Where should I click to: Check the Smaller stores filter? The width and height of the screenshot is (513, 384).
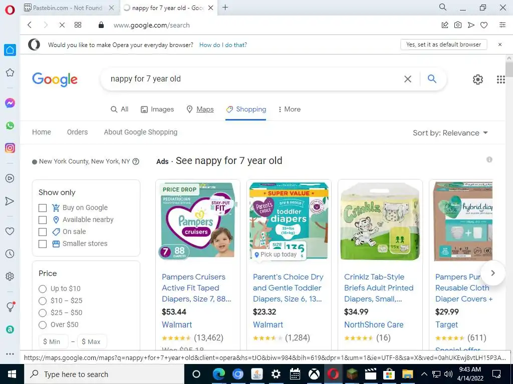click(43, 244)
